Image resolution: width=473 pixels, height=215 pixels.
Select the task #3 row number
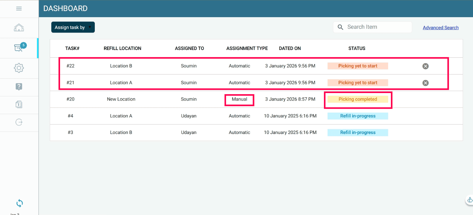pos(70,132)
